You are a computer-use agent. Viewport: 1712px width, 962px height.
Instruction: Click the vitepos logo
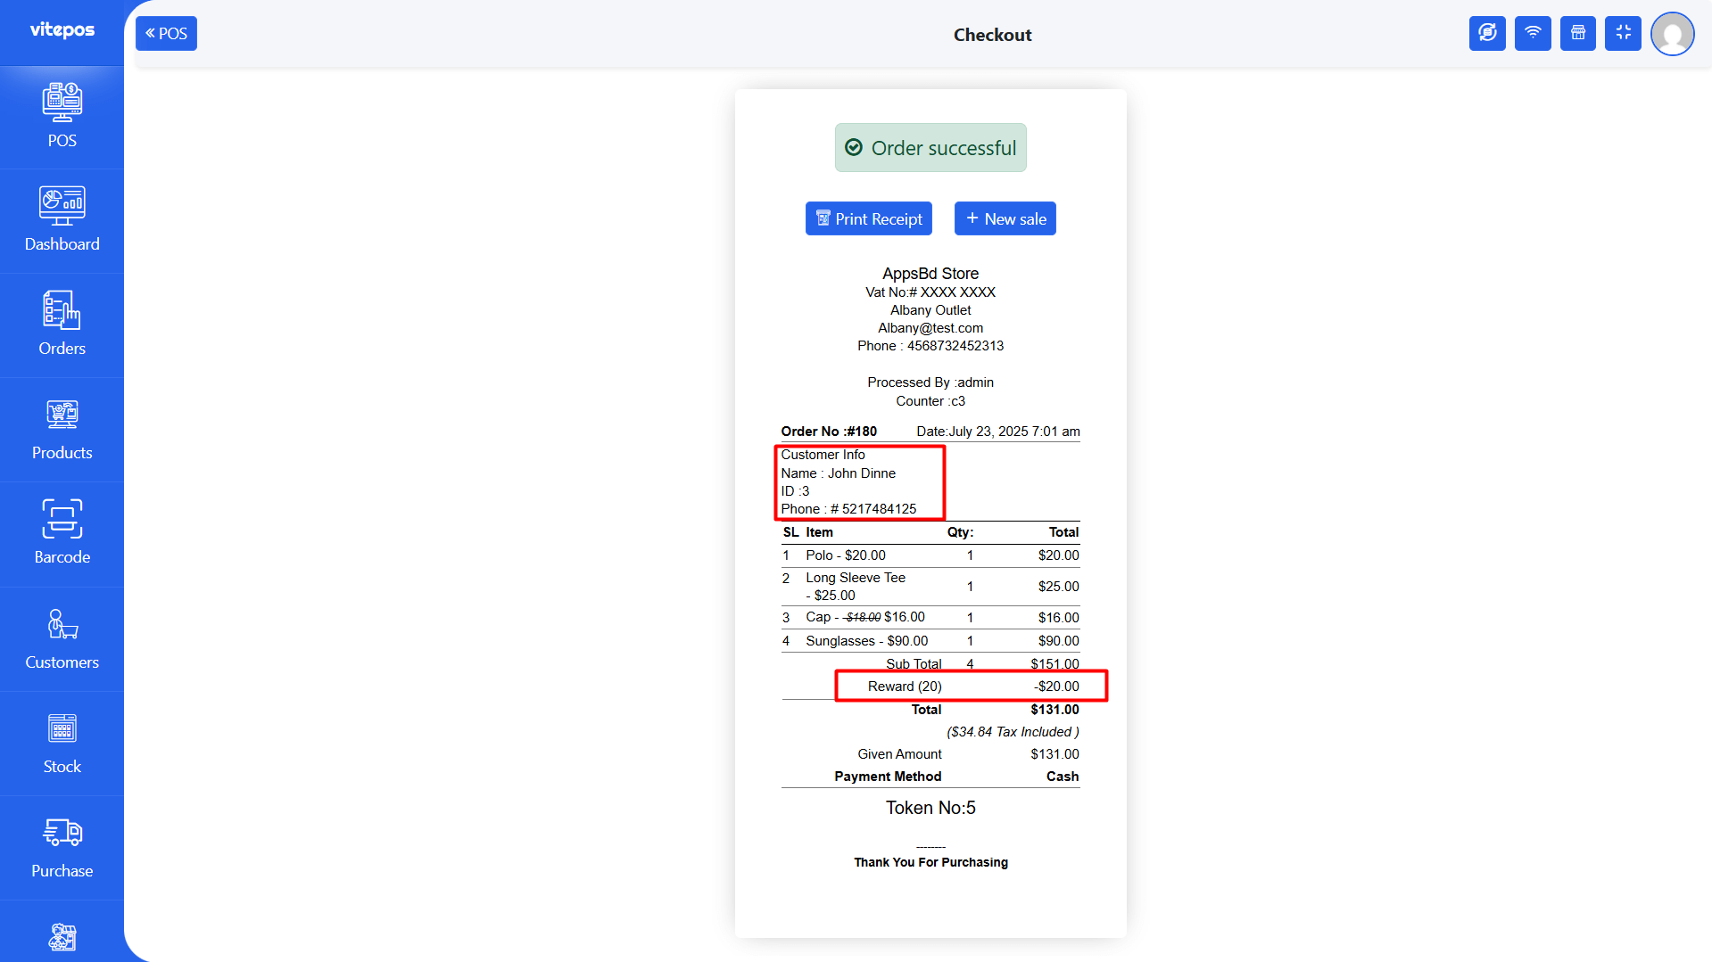point(62,29)
